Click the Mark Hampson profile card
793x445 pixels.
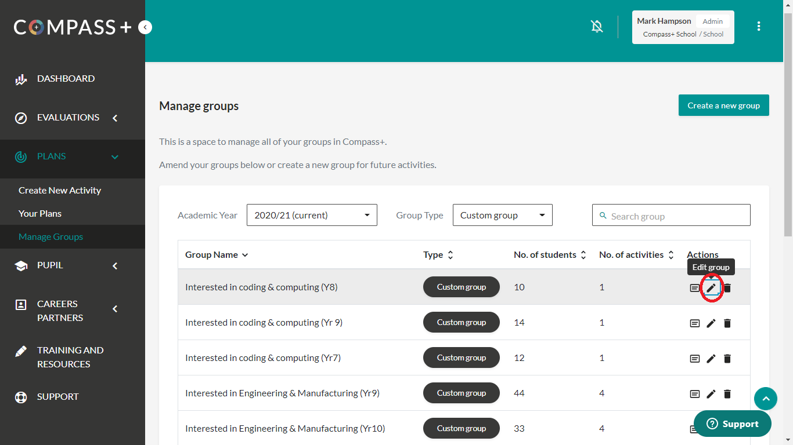pos(683,27)
